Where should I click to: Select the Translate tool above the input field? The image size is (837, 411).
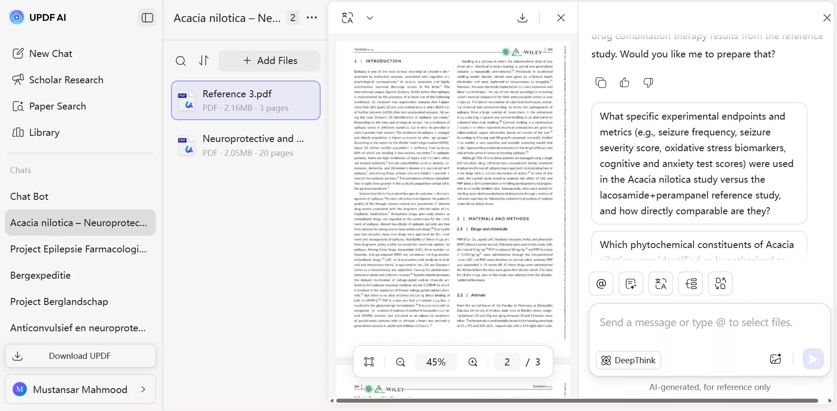[x=661, y=283]
